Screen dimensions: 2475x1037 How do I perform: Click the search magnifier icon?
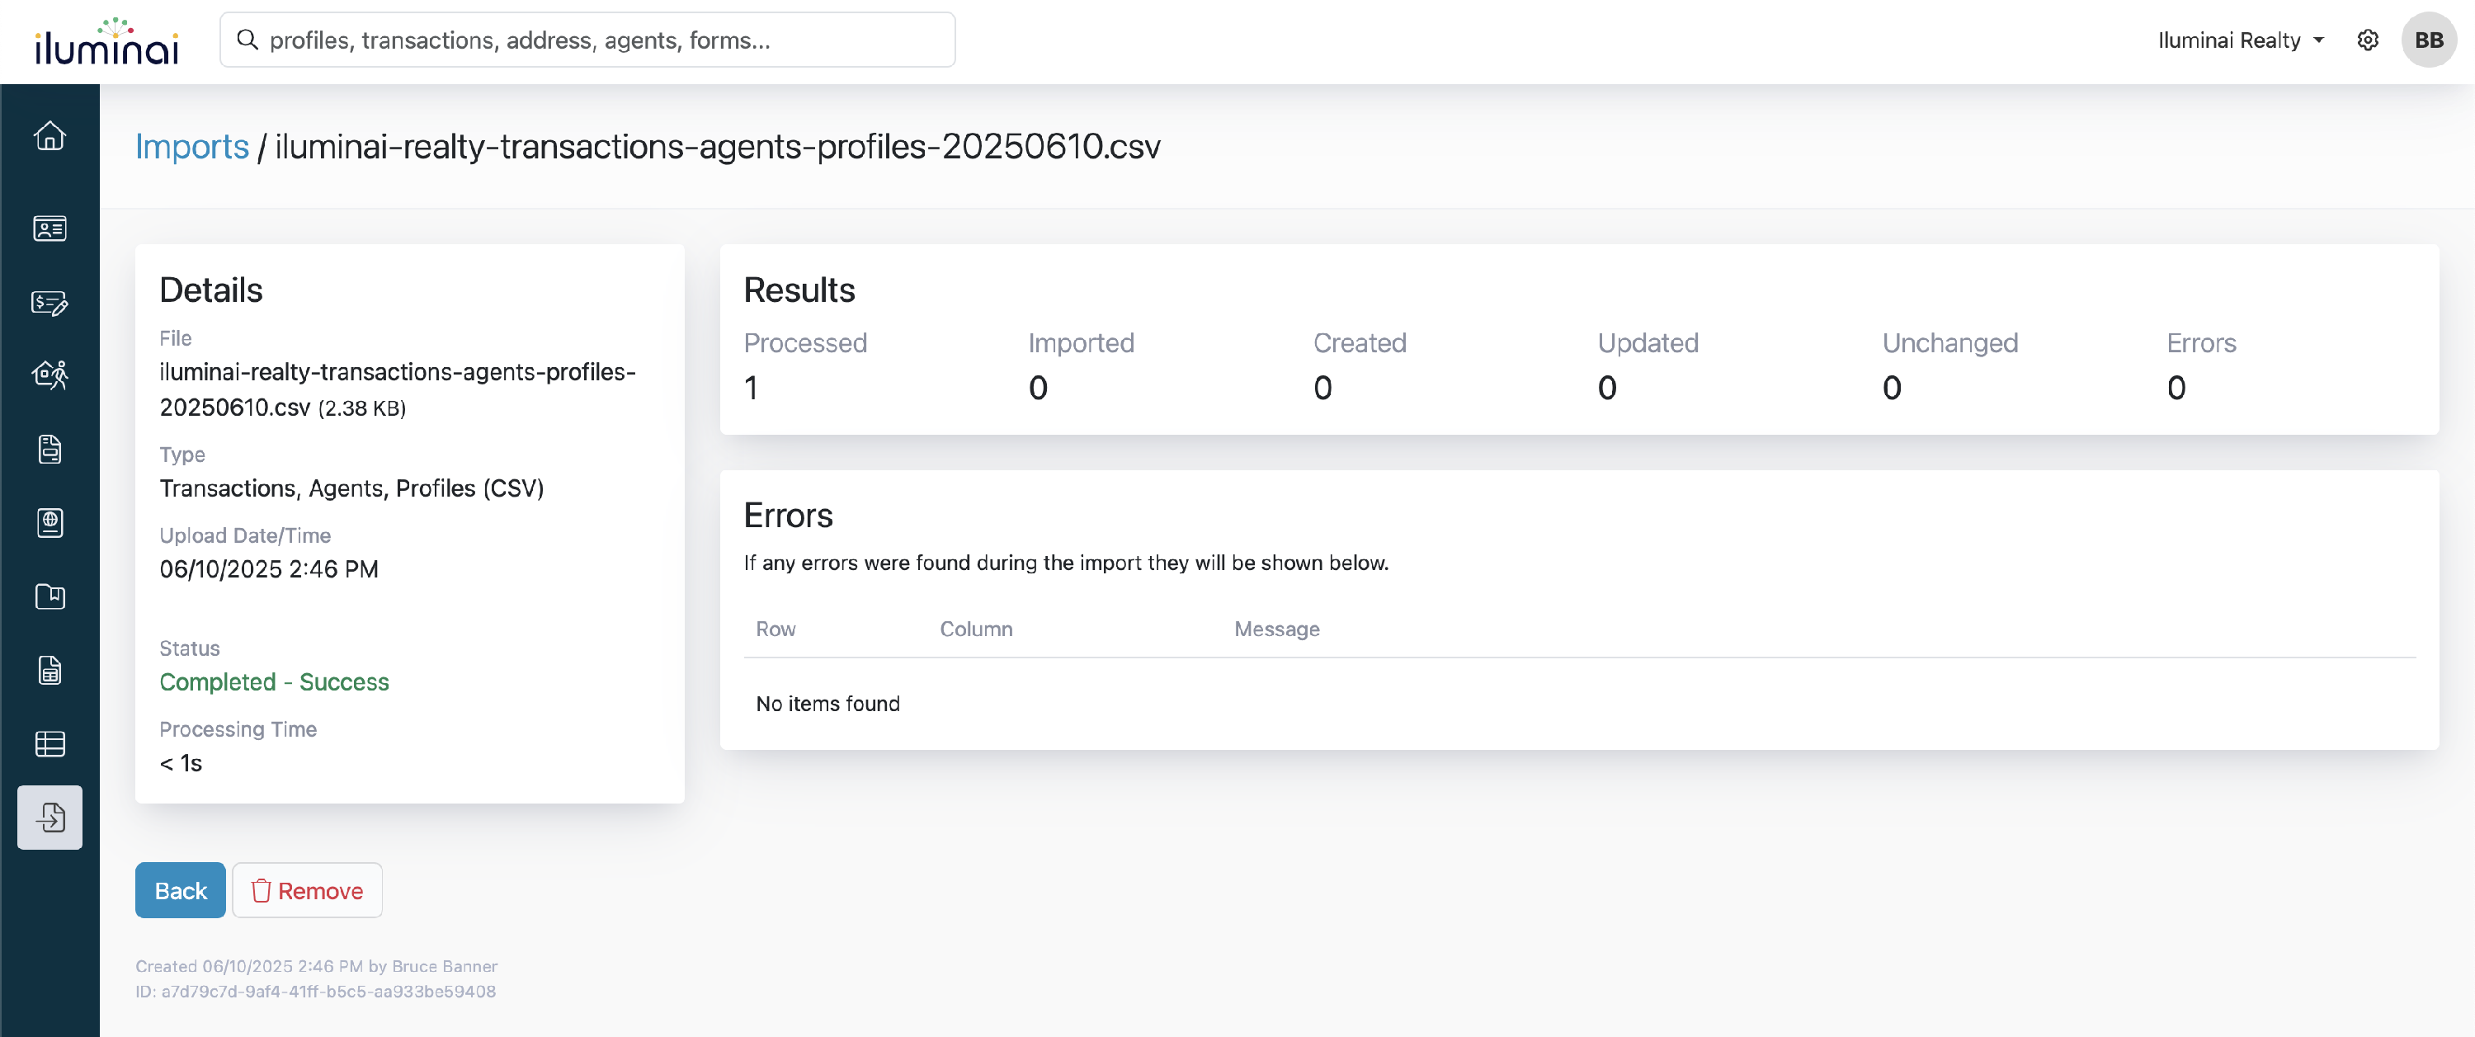(247, 40)
